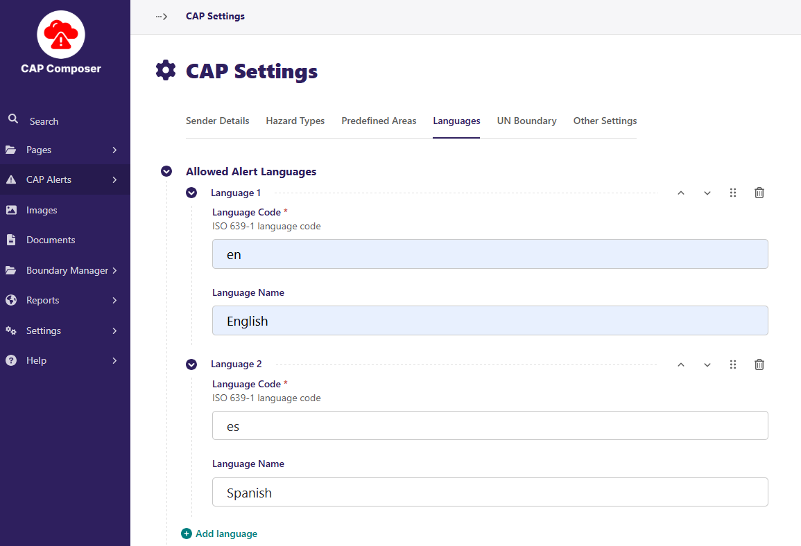Click the Help question mark icon

click(10, 360)
